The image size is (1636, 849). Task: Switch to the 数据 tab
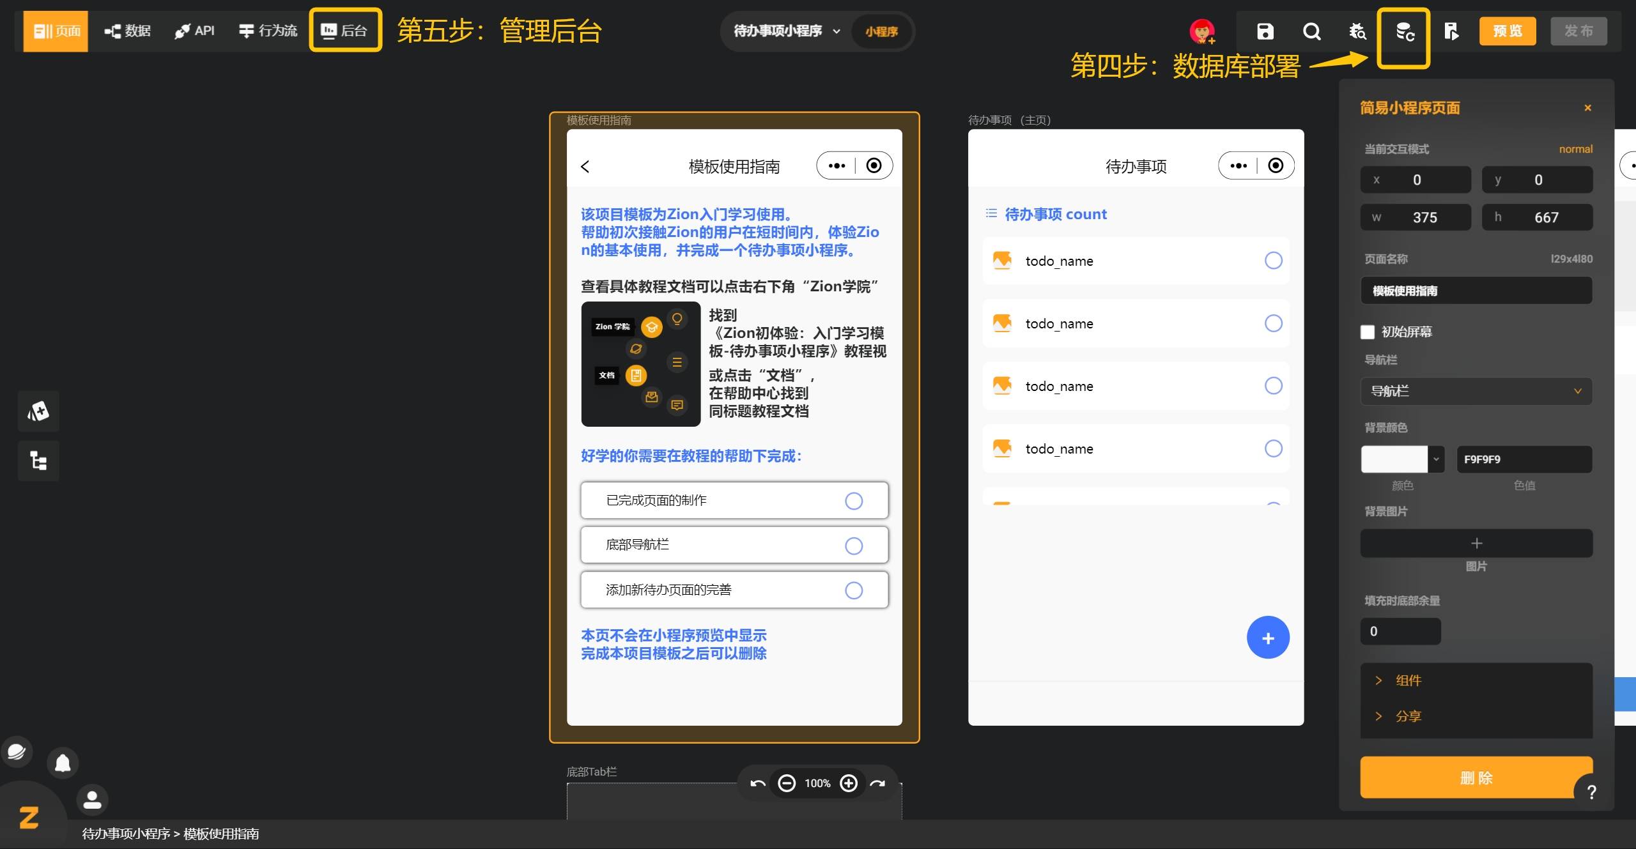[127, 31]
